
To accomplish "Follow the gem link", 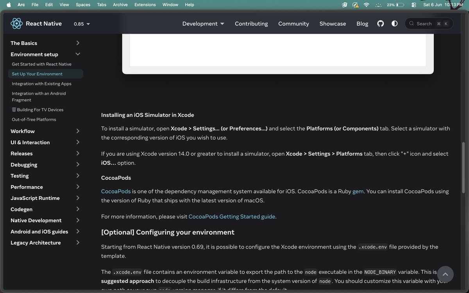I will pyautogui.click(x=358, y=191).
